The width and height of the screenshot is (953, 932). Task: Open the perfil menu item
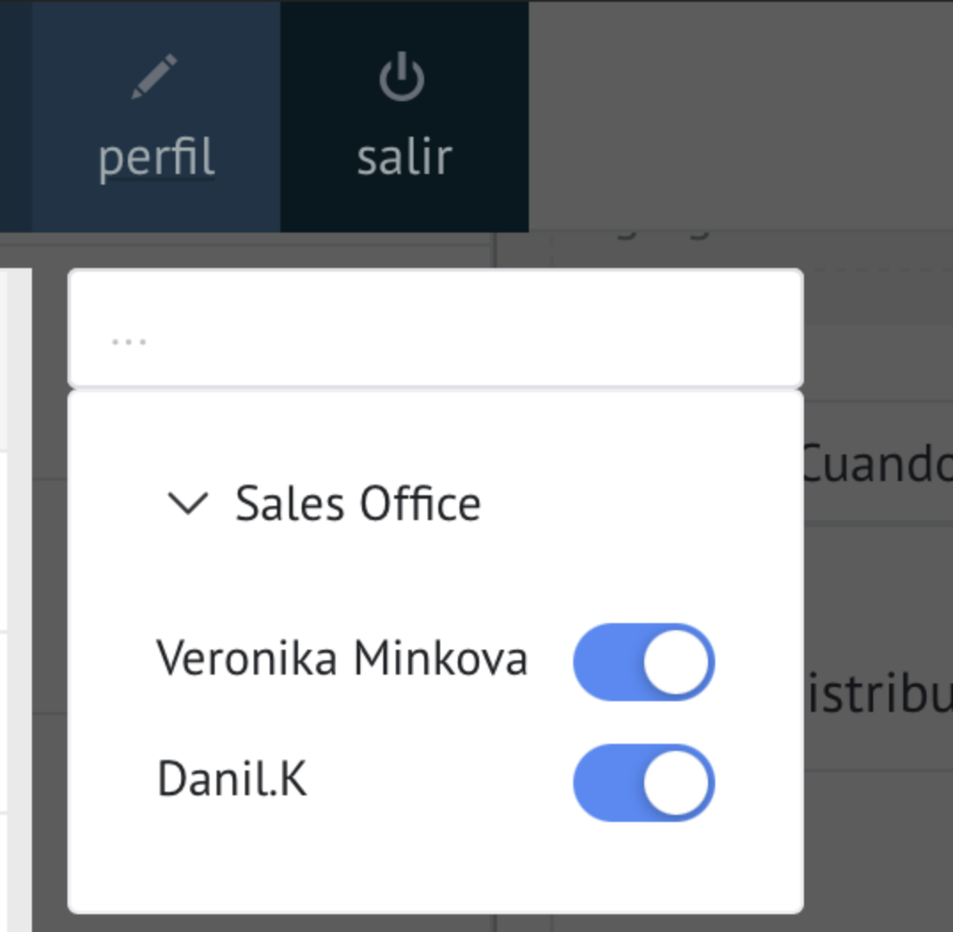pyautogui.click(x=155, y=116)
